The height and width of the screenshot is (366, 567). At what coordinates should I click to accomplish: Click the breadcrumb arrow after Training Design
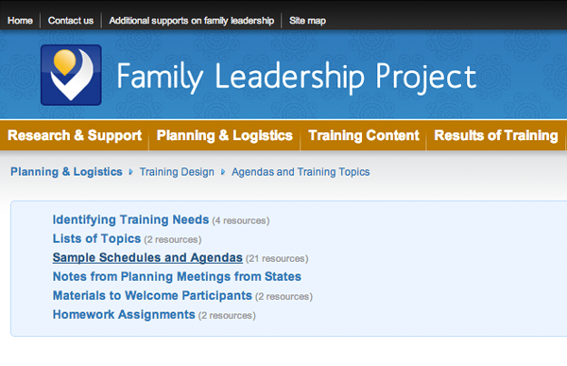coord(223,172)
